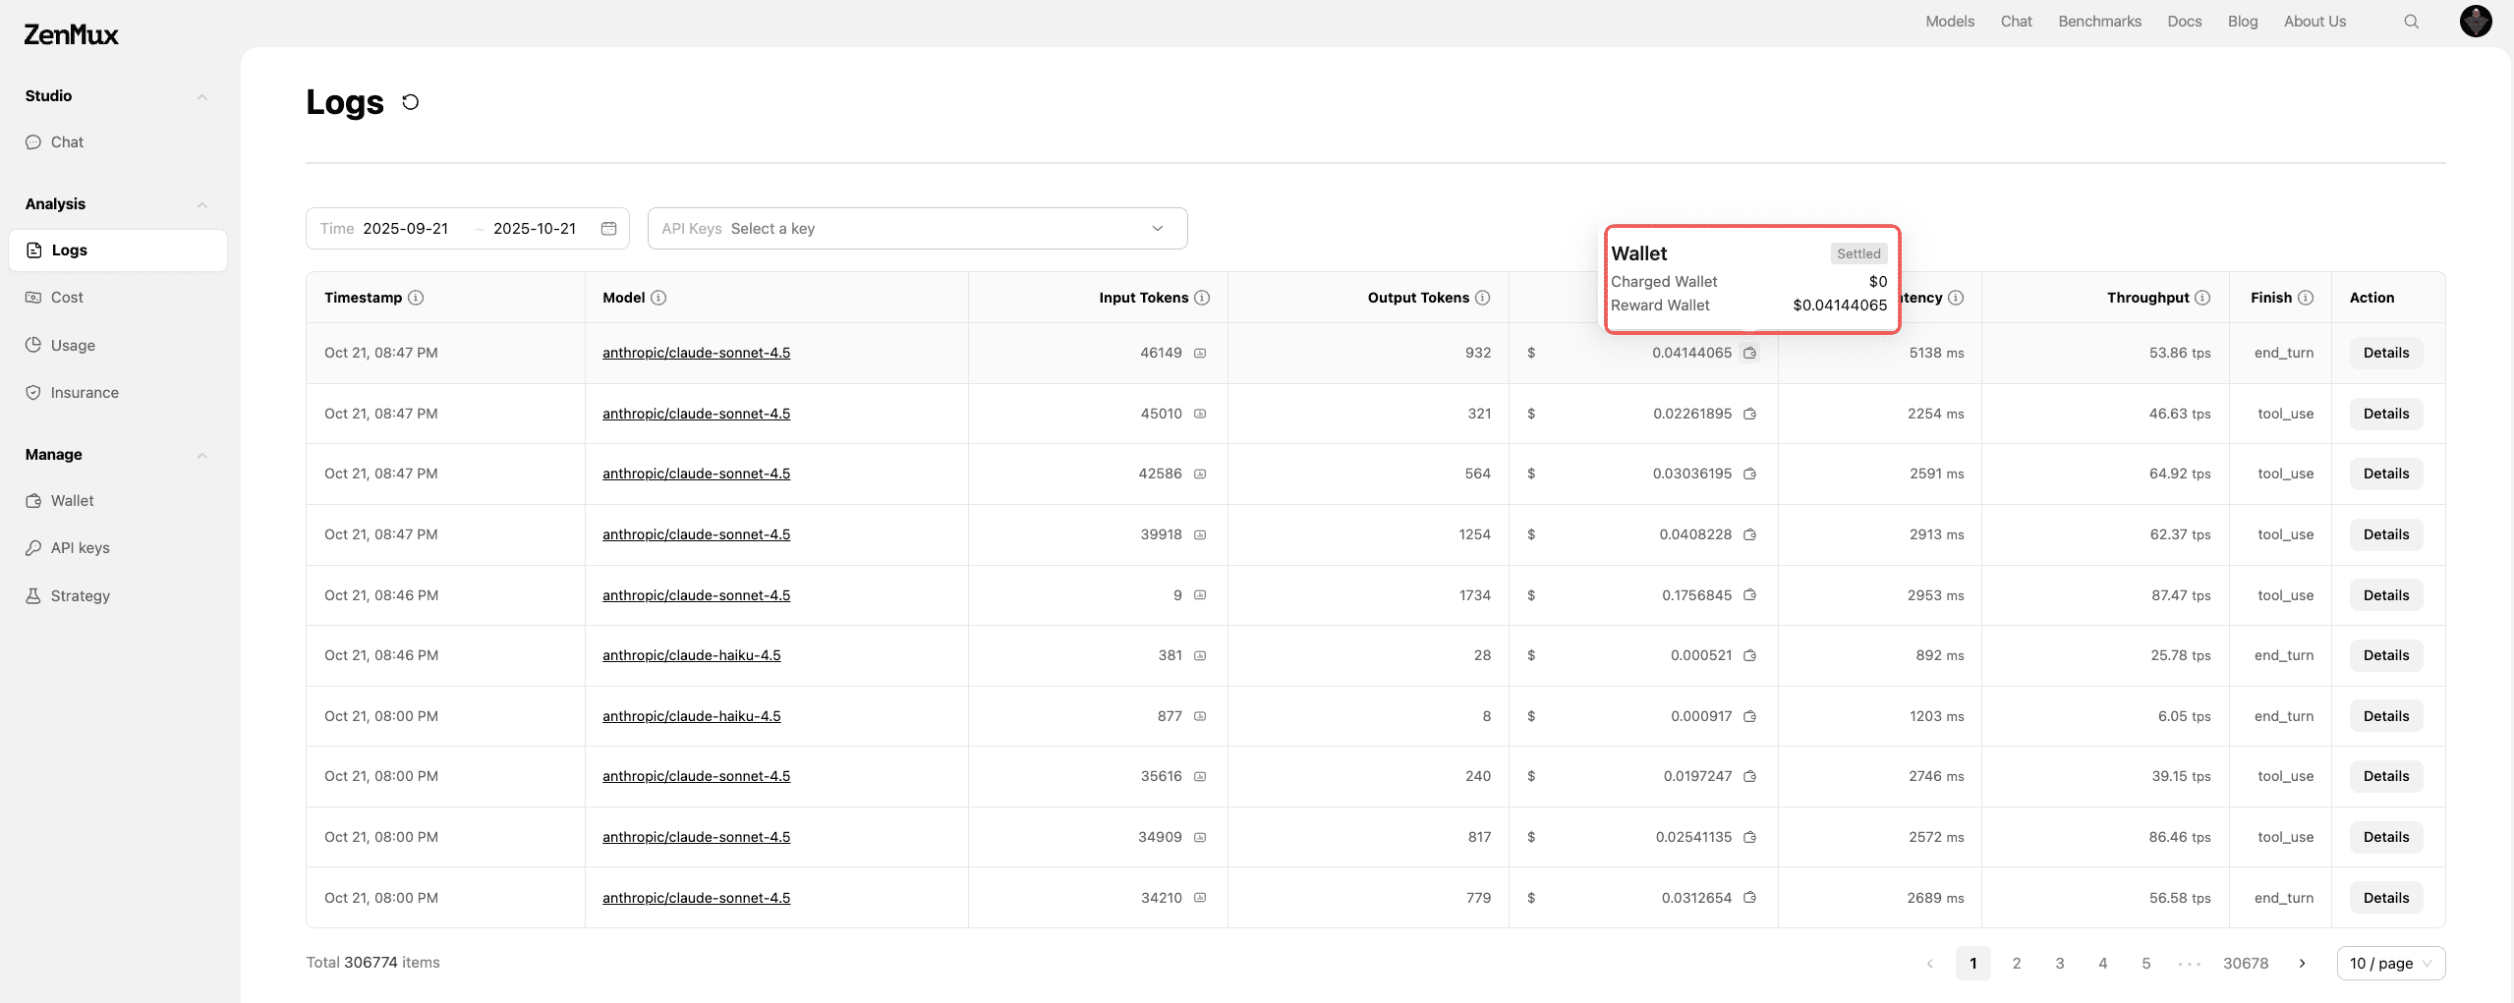Open anthropic/claude-haiku-4.5 link at 08:46 PM
Screen dimensions: 2514x1003
coord(691,655)
